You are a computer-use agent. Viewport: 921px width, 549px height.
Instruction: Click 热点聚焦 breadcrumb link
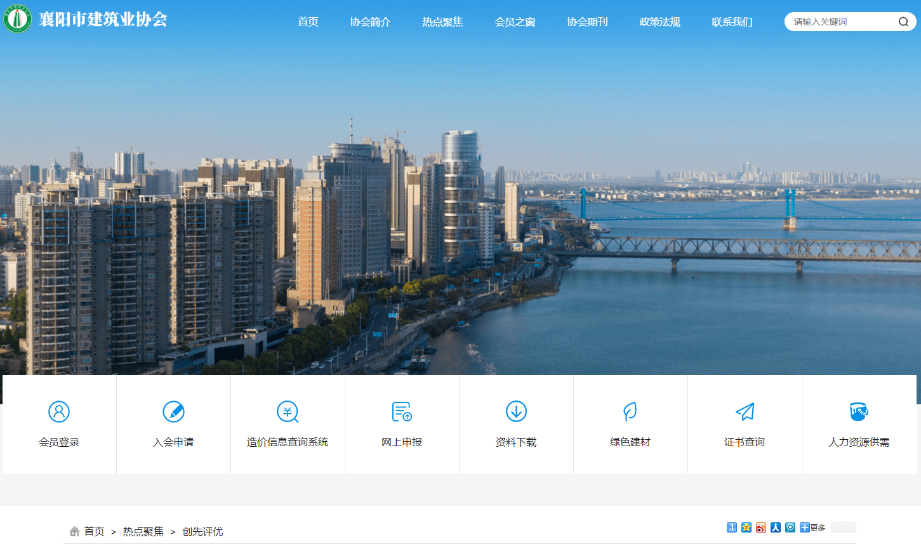[x=143, y=531]
